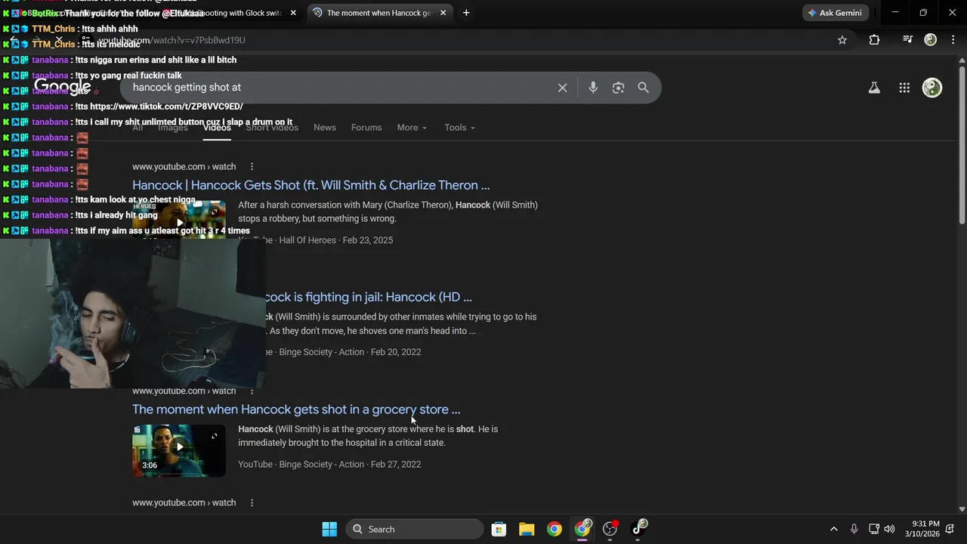Viewport: 967px width, 544px height.
Task: Open Chrome media controls icon
Action: tap(908, 40)
